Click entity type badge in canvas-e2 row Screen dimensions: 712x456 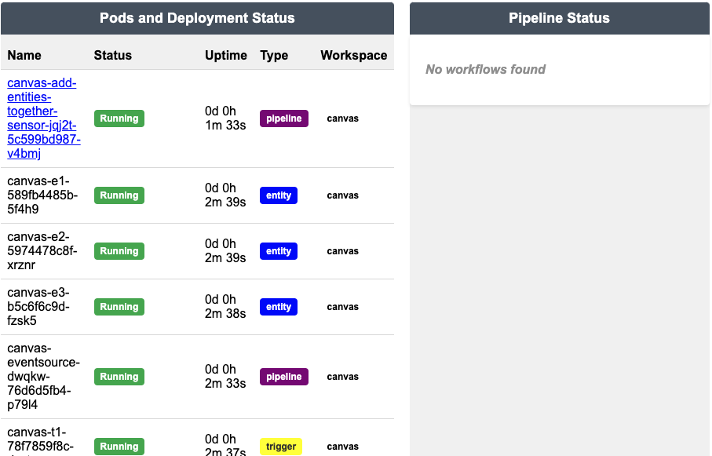tap(279, 251)
